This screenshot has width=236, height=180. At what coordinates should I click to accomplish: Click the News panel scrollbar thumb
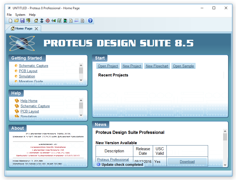point(225,137)
